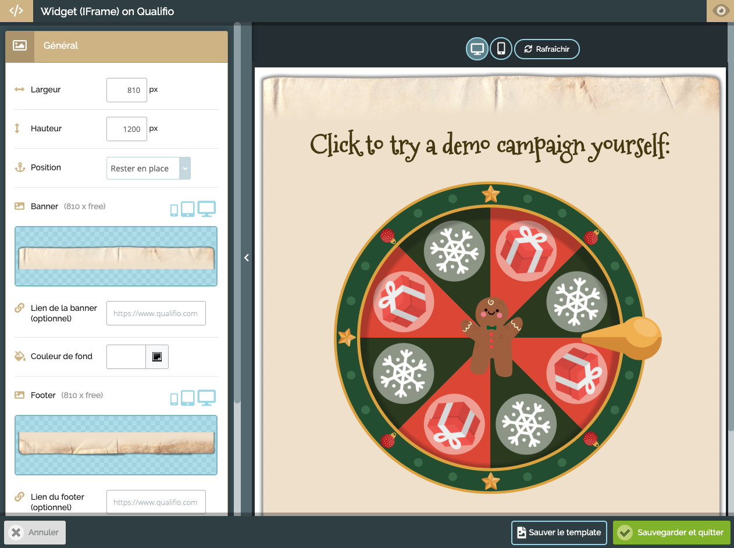Click the Rafraîchir refresh button
Viewport: 734px width, 548px height.
[x=547, y=49]
